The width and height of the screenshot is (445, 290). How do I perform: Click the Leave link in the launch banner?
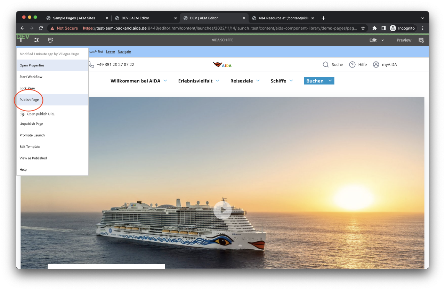(110, 51)
